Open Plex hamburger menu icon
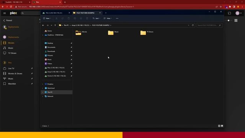This screenshot has height=138, width=245. coord(5,13)
